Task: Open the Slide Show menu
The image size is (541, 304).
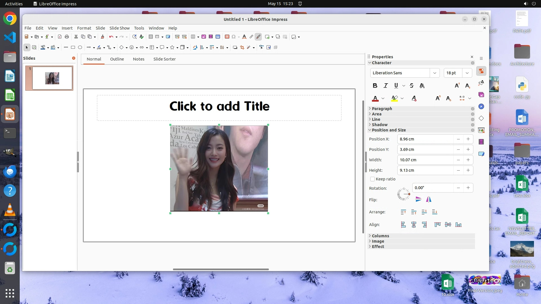Action: click(119, 28)
